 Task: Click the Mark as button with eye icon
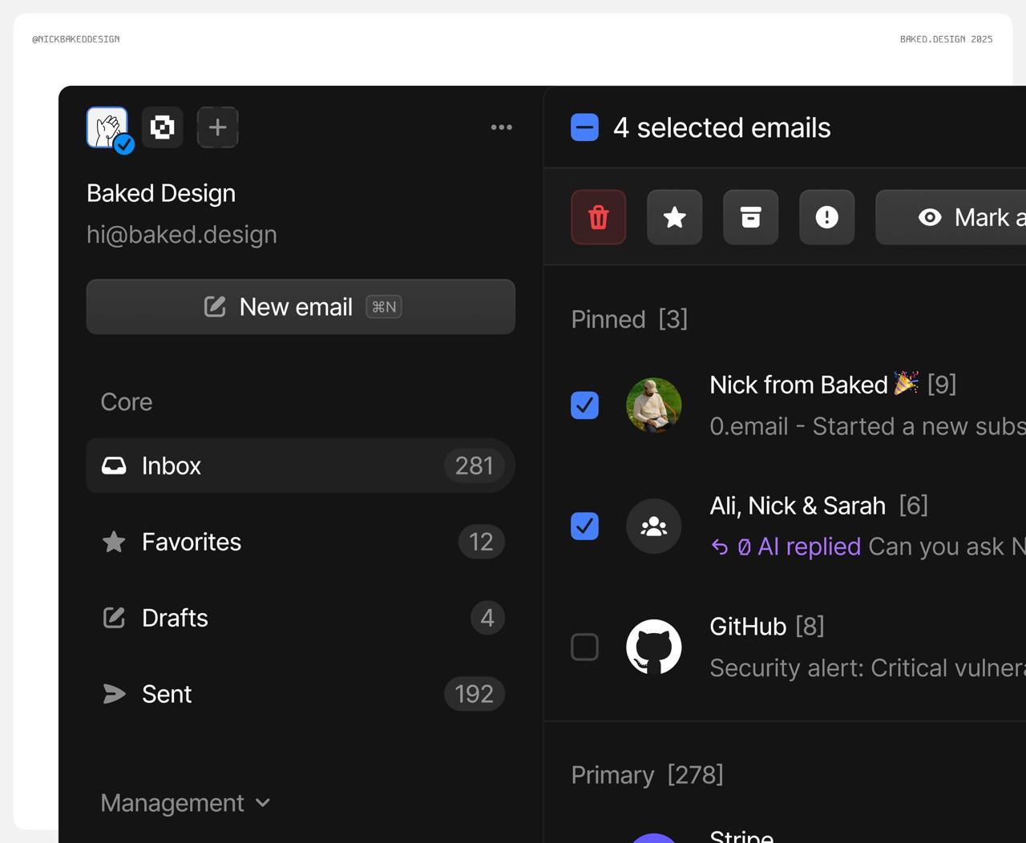[x=951, y=217]
